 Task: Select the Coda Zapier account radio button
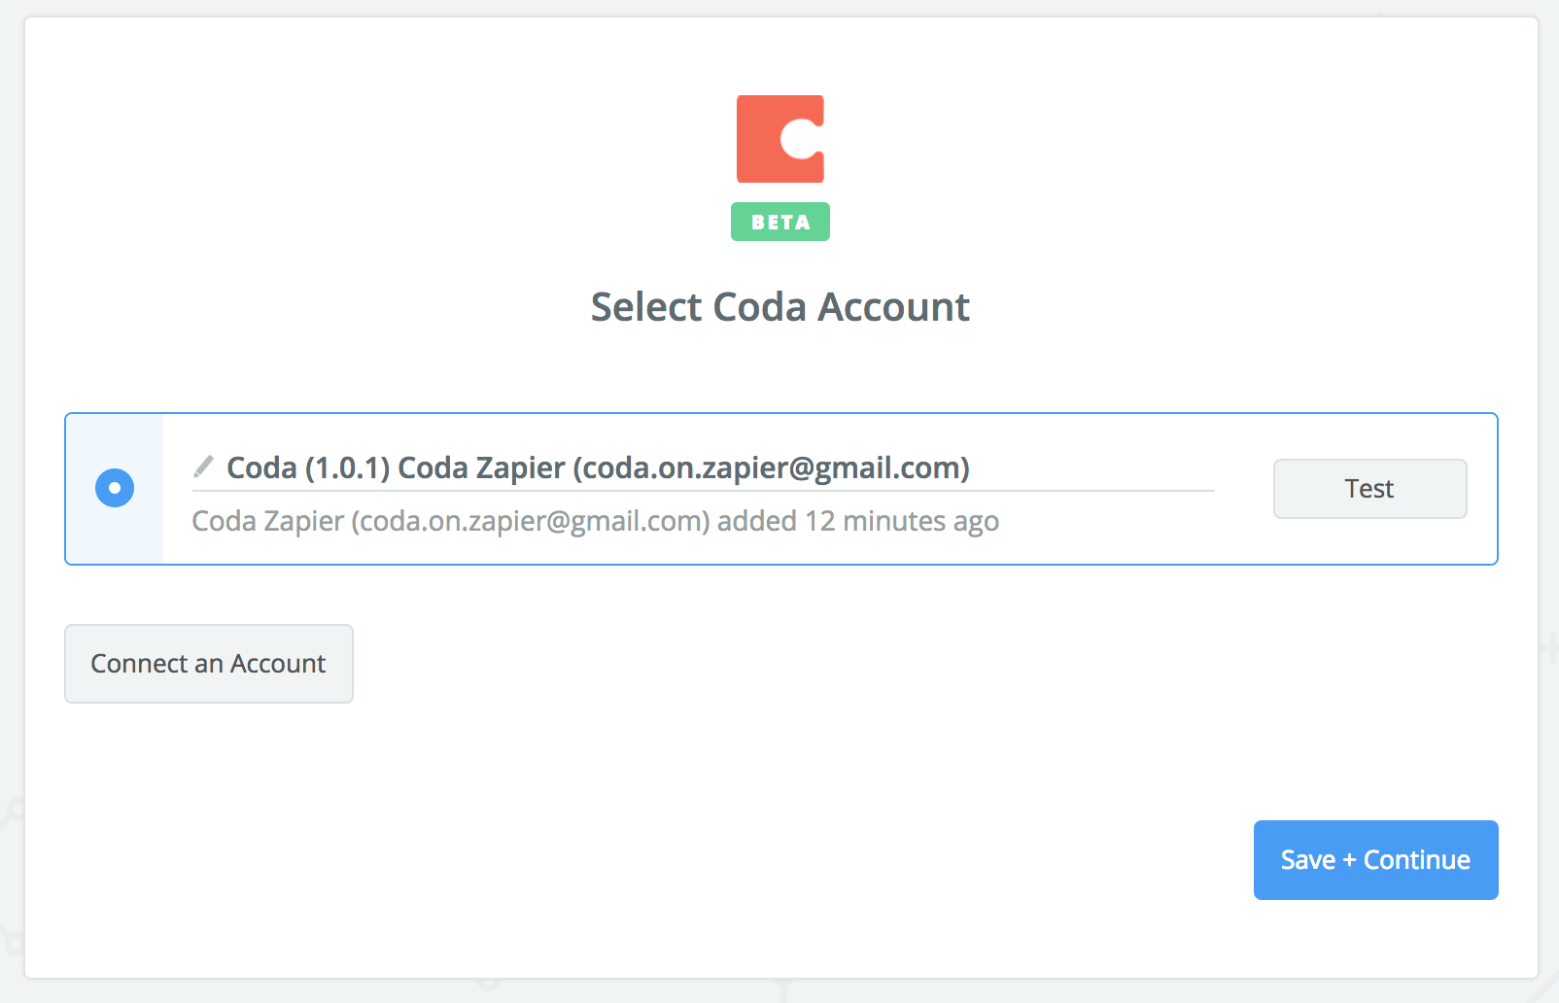click(115, 488)
